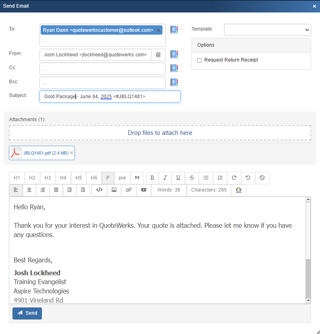Insert a hyperlink using the link icon
The image size is (320, 334).
pyautogui.click(x=129, y=190)
